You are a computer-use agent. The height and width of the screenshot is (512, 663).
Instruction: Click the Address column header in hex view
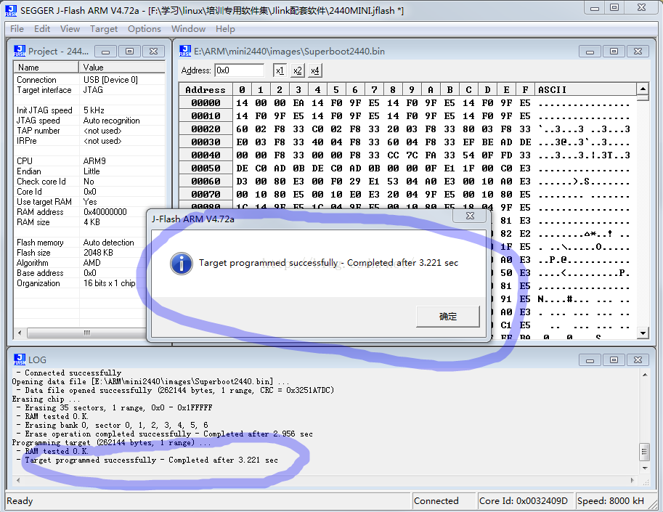tap(206, 89)
